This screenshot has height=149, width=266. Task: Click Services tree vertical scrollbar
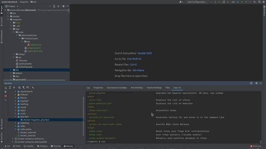coord(83,116)
